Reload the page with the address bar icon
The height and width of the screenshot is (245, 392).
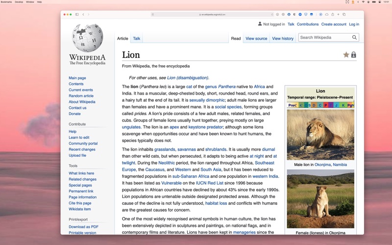tap(272, 15)
